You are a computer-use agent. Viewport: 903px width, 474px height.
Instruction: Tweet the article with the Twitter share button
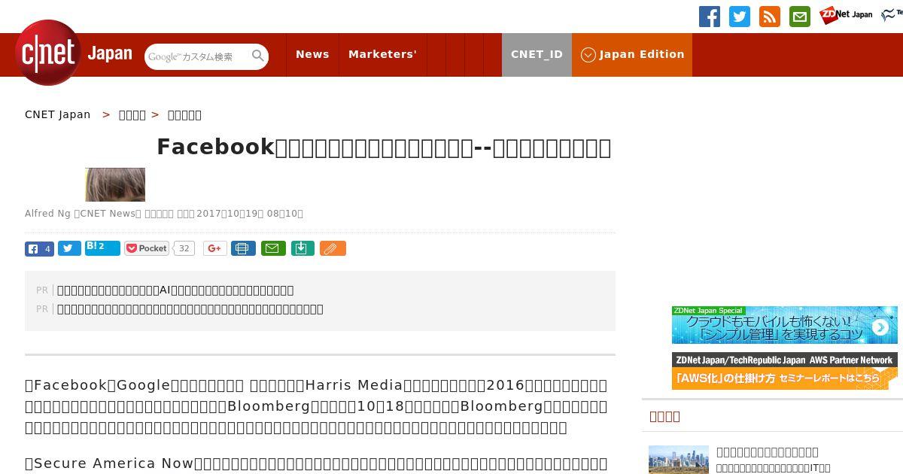point(69,248)
